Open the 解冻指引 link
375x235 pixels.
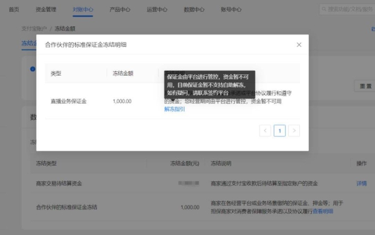pos(174,109)
